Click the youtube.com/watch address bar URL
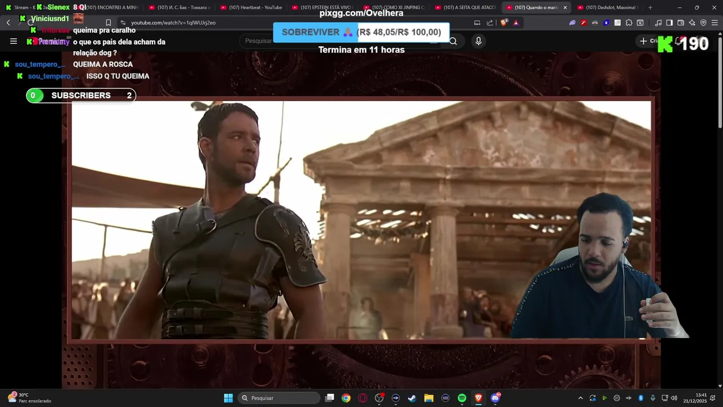This screenshot has width=723, height=407. pos(173,23)
